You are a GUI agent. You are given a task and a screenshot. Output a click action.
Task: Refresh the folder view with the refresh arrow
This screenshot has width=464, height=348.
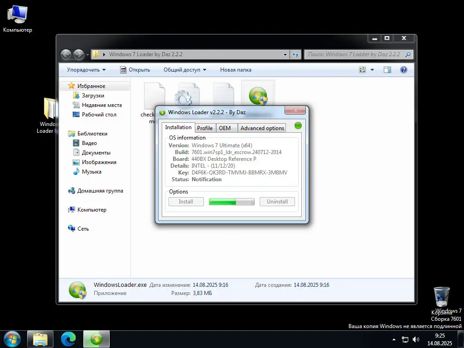pyautogui.click(x=295, y=54)
